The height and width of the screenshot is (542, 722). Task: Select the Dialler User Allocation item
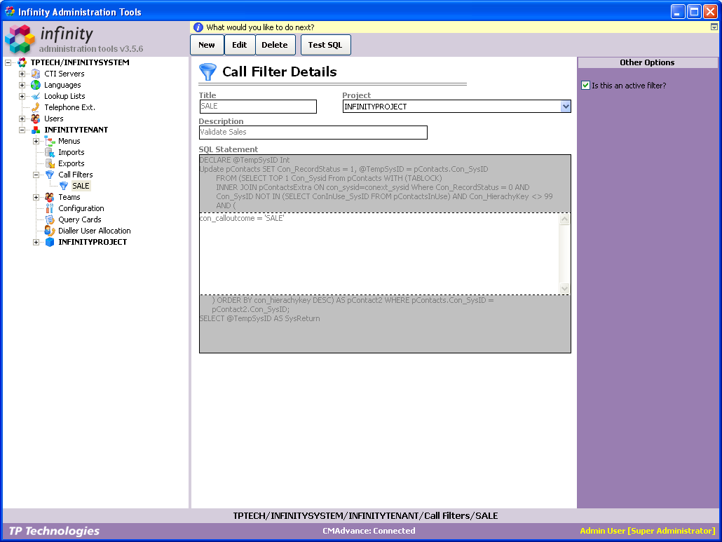coord(95,231)
